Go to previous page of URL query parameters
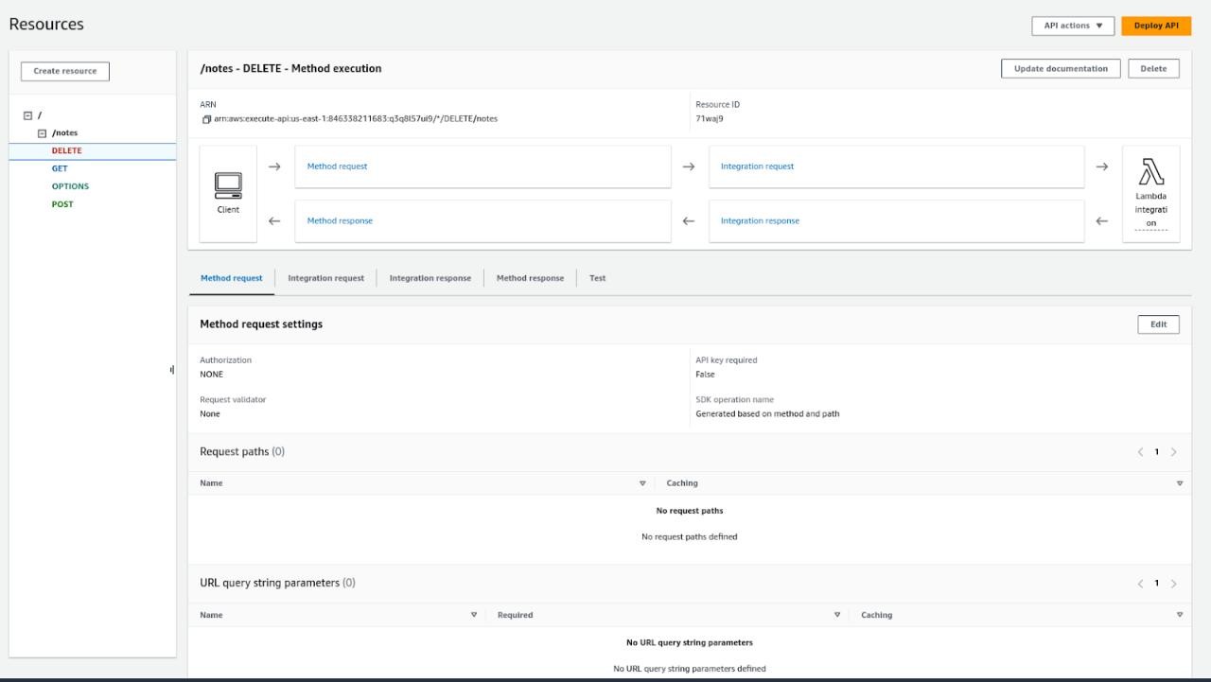 [x=1140, y=584]
